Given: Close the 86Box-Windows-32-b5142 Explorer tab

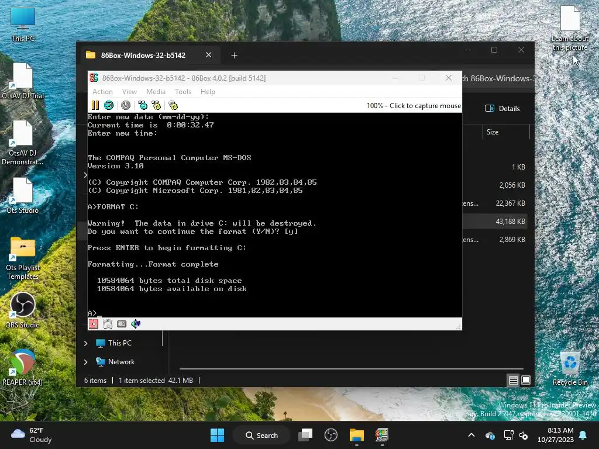Looking at the screenshot, I should click(209, 55).
